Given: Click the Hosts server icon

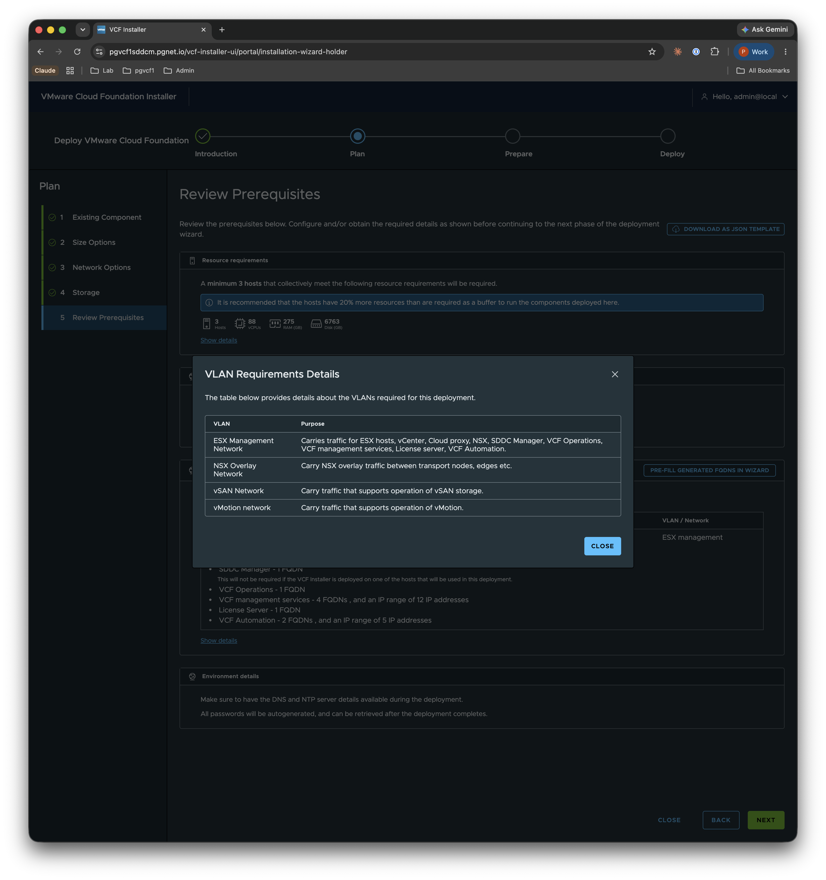Looking at the screenshot, I should pos(206,324).
